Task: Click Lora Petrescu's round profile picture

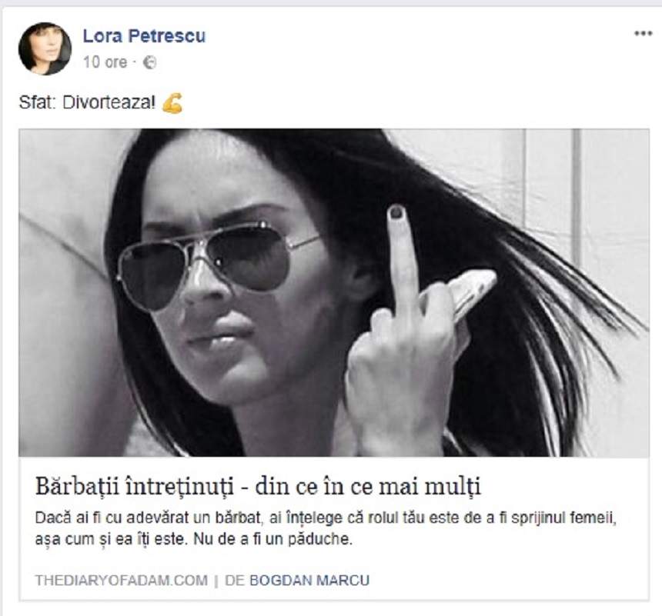Action: pyautogui.click(x=45, y=48)
